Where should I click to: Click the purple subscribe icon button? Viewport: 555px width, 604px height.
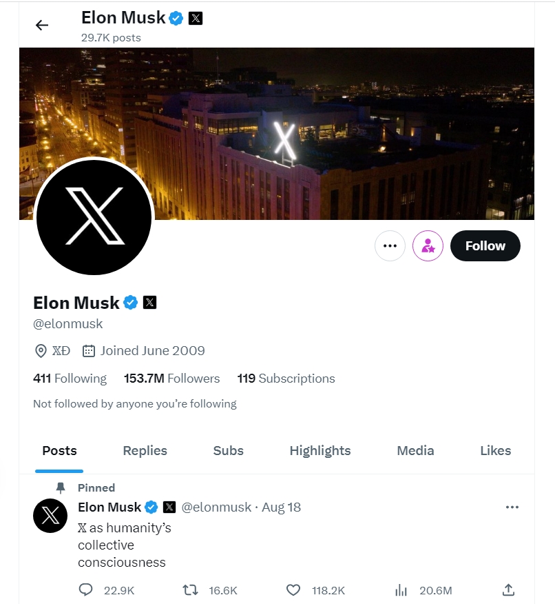(428, 246)
